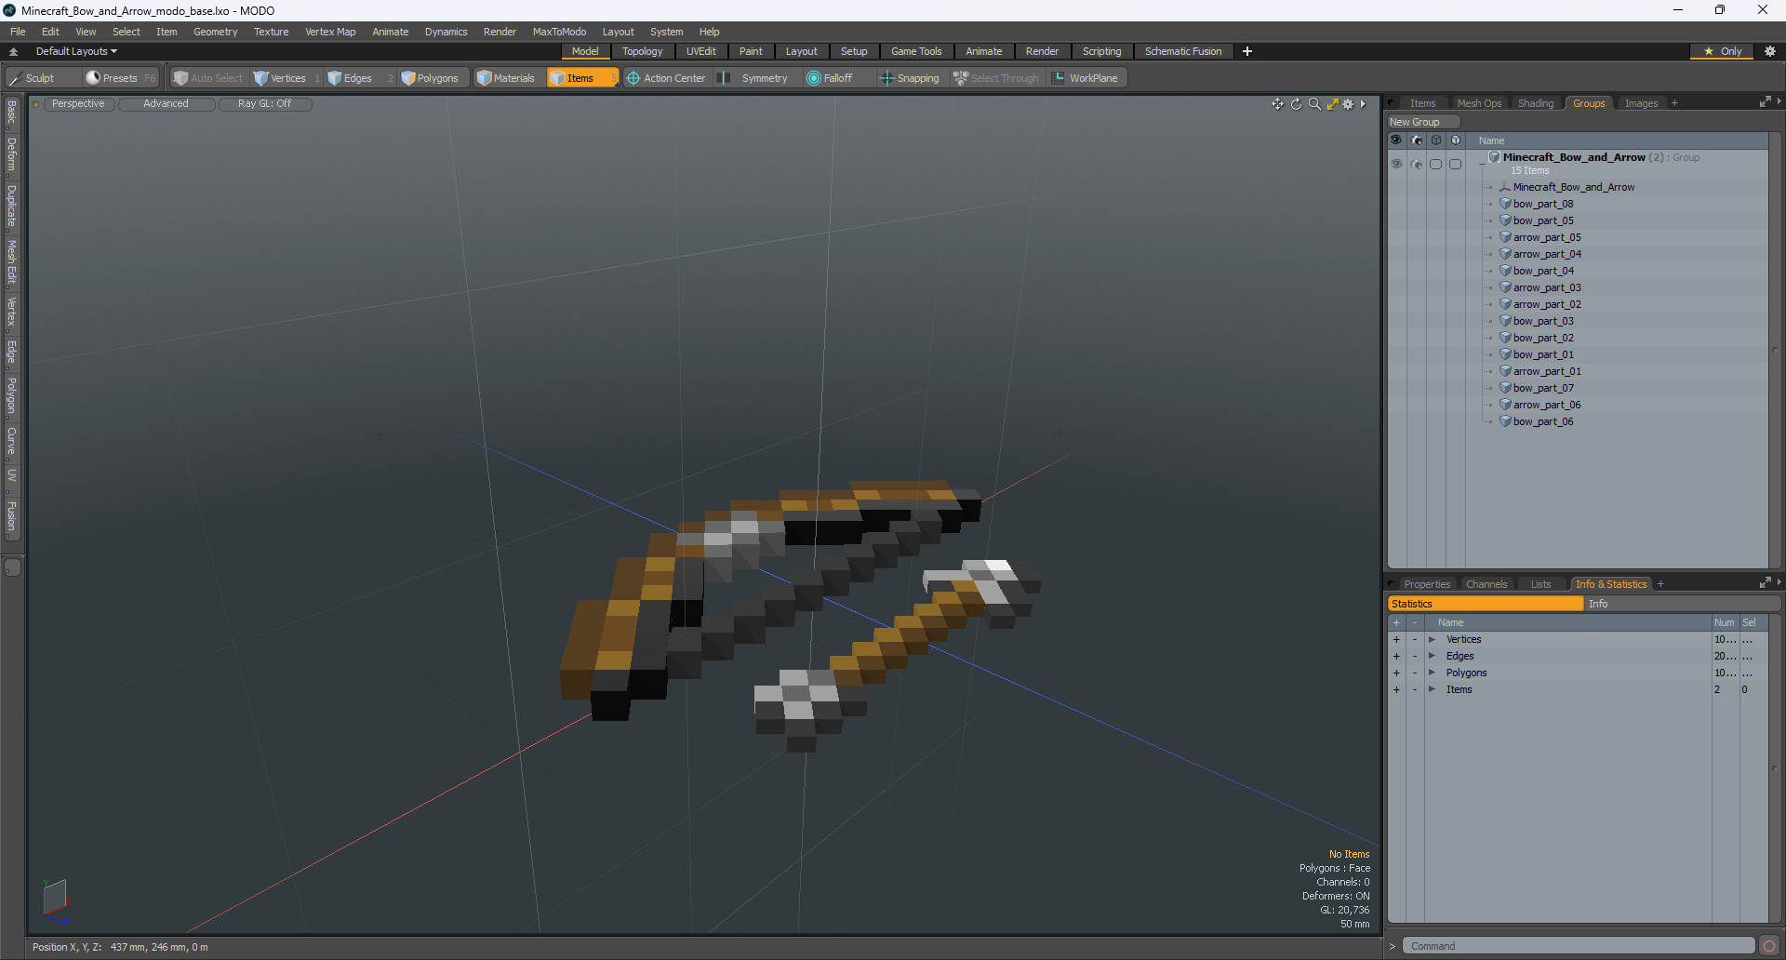Select Items mode button
The height and width of the screenshot is (960, 1786).
click(x=581, y=78)
